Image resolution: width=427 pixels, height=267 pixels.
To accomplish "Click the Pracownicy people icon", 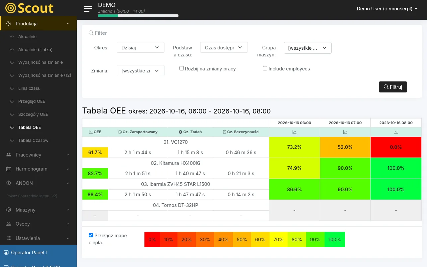I will (9, 155).
